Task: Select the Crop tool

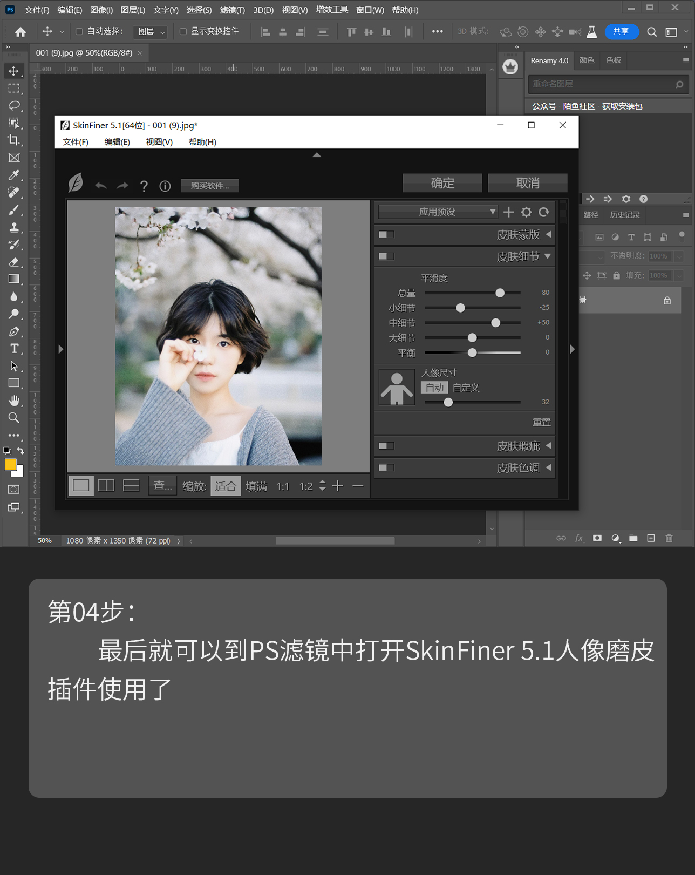Action: point(13,140)
